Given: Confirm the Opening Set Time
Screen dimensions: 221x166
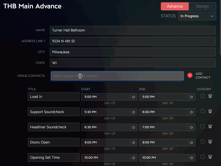Looking at the screenshot, I should 203,157.
